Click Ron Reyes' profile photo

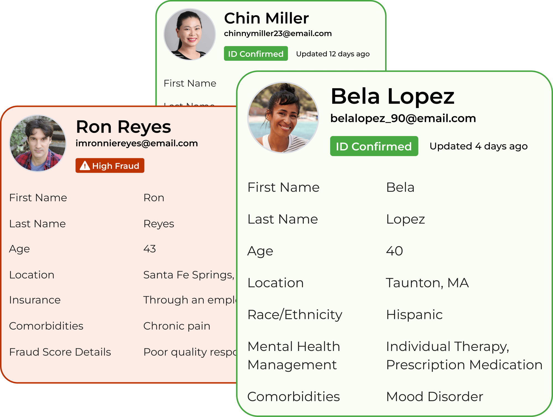[x=38, y=143]
